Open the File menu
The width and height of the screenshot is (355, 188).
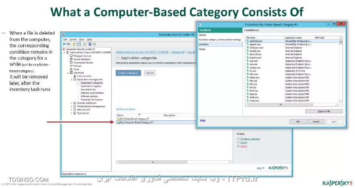point(65,40)
